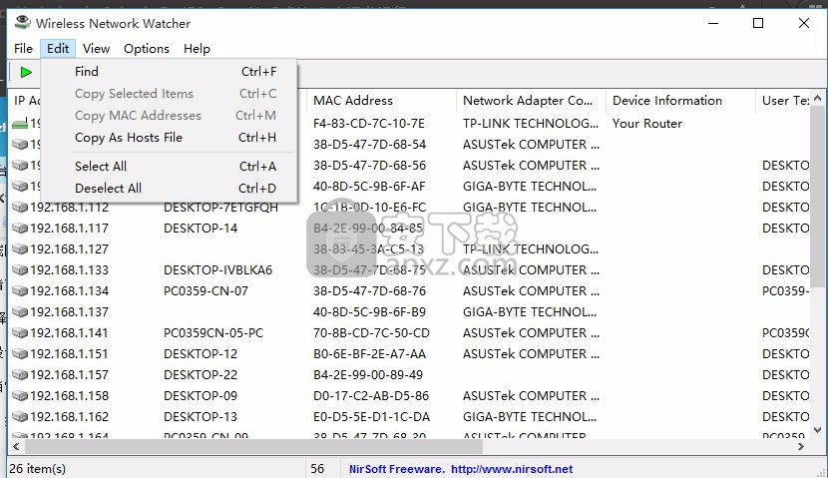The height and width of the screenshot is (478, 828).
Task: Open the Help menu
Action: (197, 49)
